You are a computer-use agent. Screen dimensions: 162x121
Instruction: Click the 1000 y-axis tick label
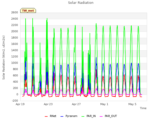(x=15, y=63)
